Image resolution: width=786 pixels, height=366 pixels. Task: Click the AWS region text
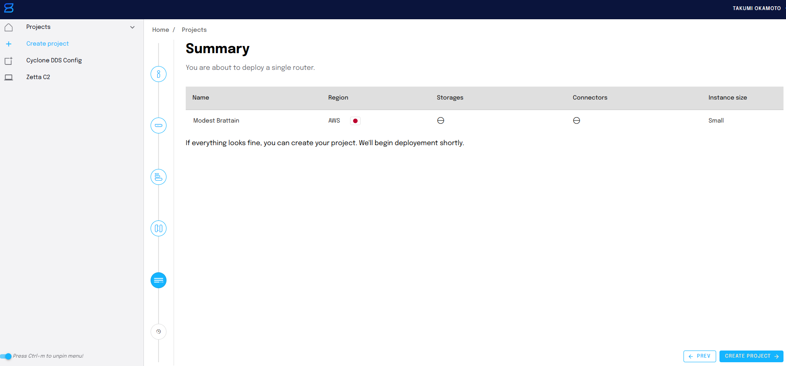pos(334,120)
